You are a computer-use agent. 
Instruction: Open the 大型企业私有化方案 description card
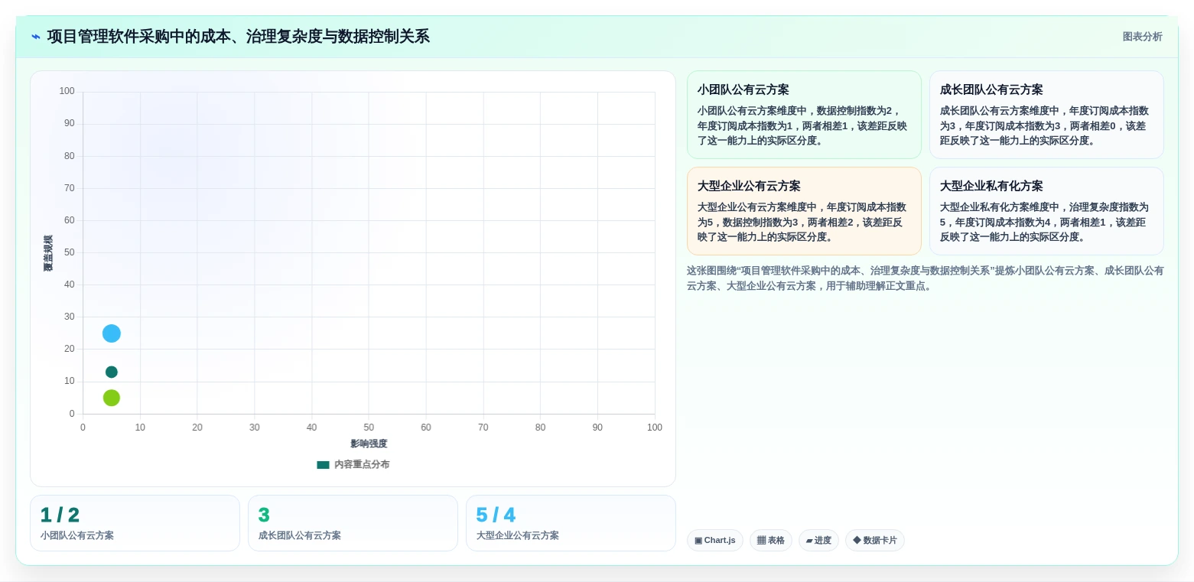1046,211
